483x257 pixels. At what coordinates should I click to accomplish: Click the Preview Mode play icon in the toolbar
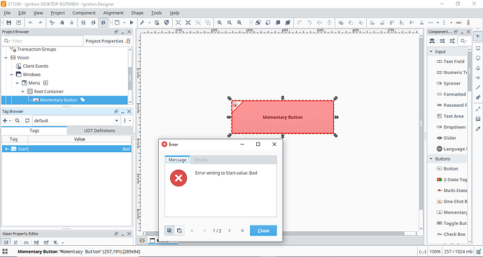click(132, 22)
